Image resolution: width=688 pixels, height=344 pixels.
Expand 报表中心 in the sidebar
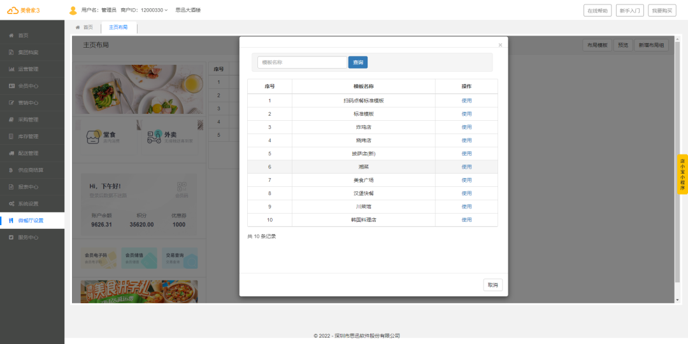28,187
